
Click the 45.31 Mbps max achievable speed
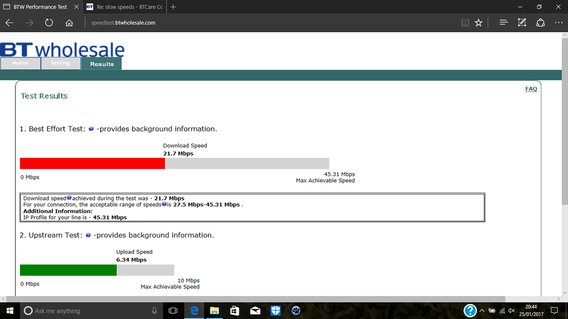pos(339,174)
